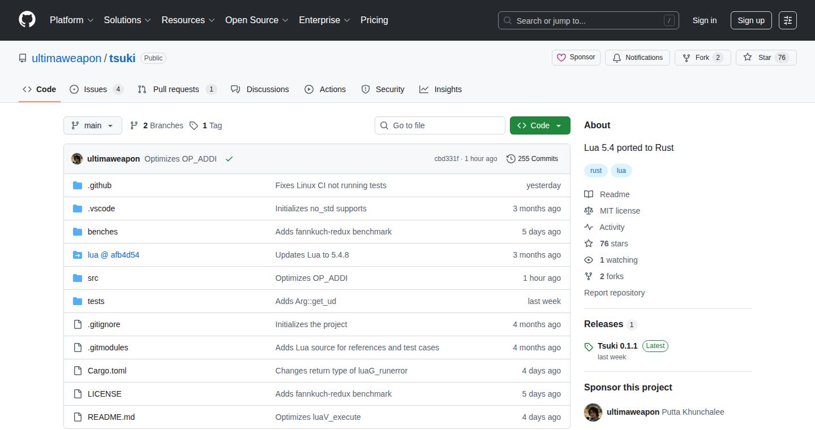
Task: Click the Report repository link
Action: [615, 293]
